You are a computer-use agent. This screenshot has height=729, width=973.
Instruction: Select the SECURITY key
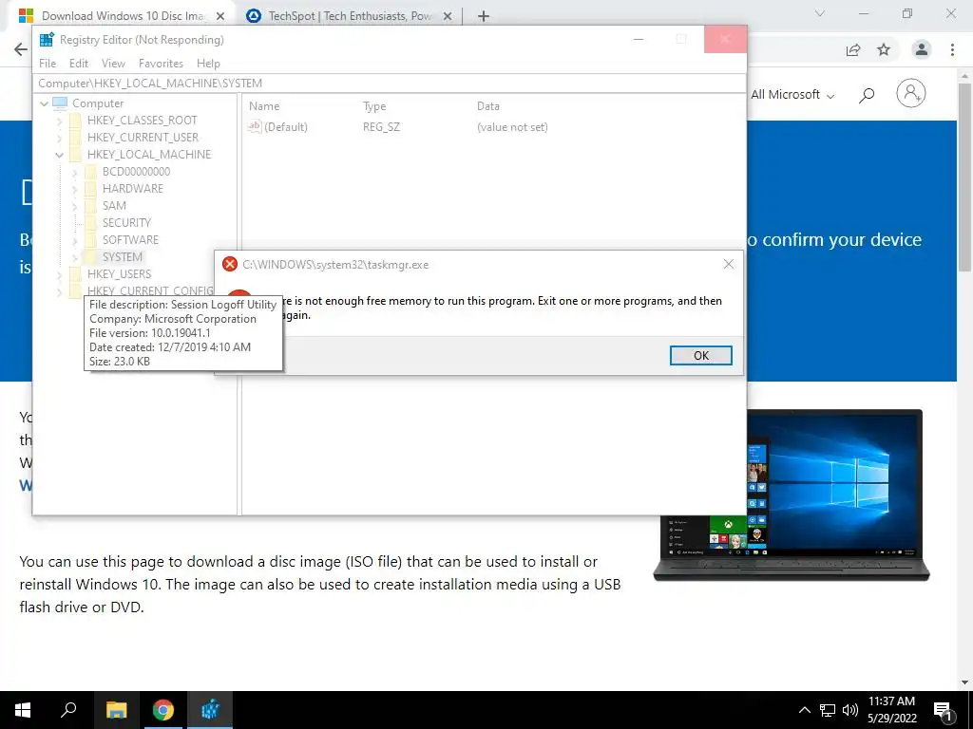(126, 222)
